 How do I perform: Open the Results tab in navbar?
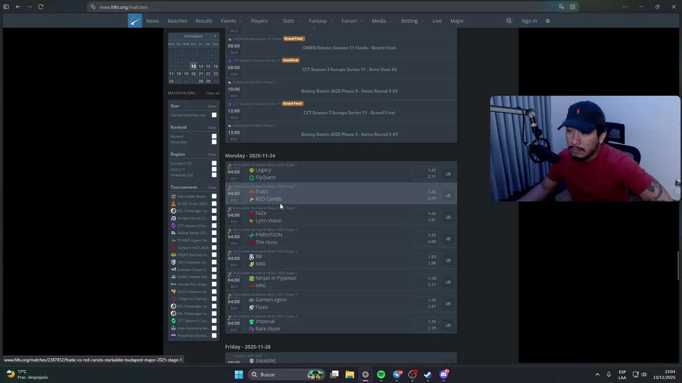[x=204, y=21]
